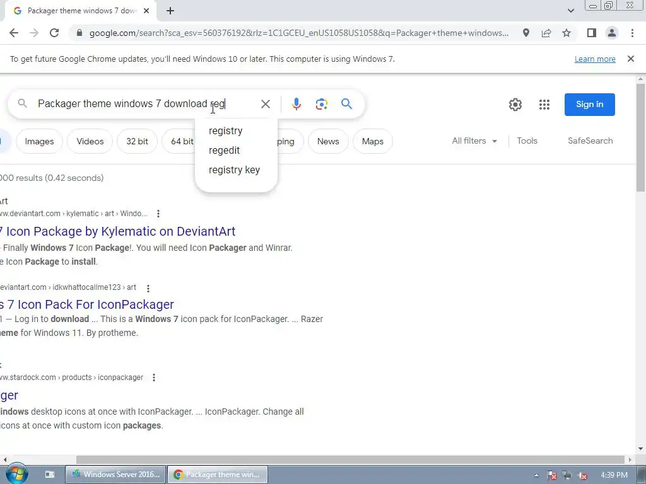
Task: Open Chrome three-dot menu
Action: 632,33
